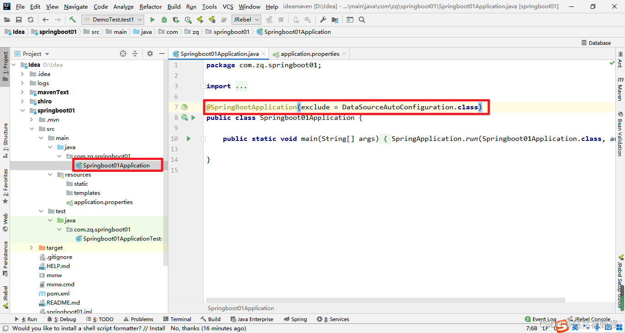Open the Spring tool window

click(x=295, y=319)
